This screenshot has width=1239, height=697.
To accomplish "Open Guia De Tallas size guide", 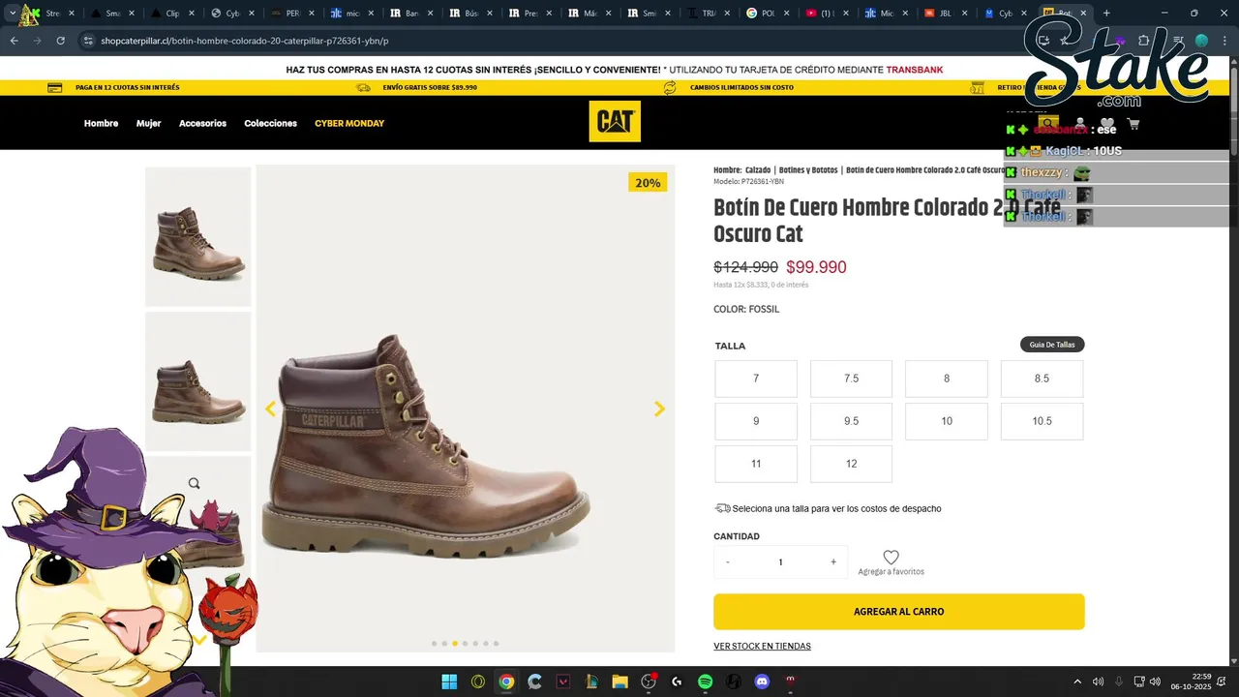I will (1052, 345).
